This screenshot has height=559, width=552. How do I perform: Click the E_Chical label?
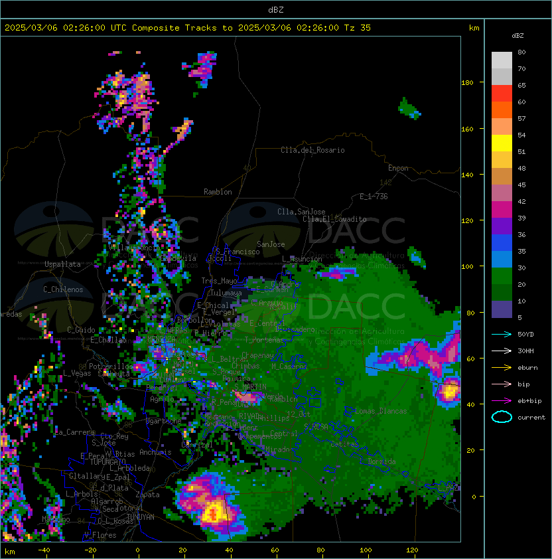213,305
